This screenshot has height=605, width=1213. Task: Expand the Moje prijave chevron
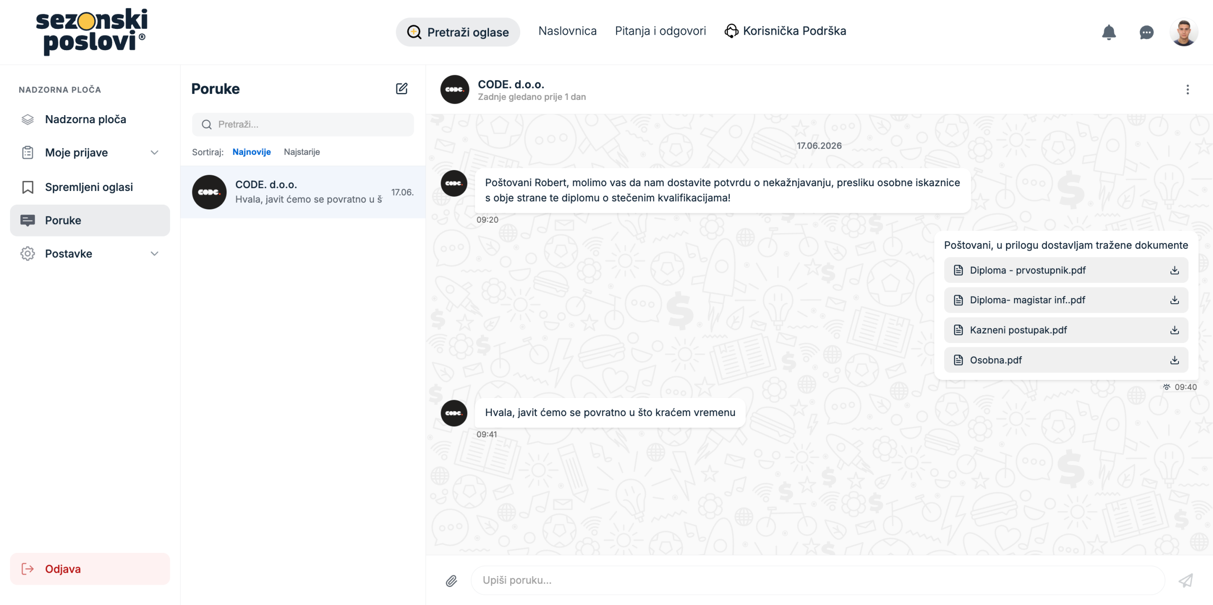154,153
